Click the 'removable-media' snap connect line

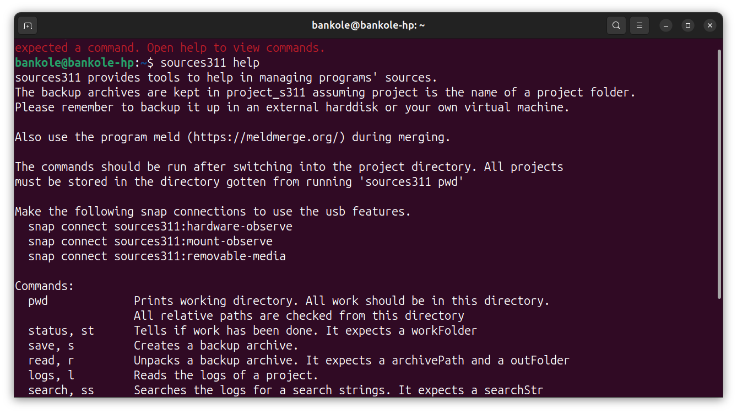click(x=157, y=256)
